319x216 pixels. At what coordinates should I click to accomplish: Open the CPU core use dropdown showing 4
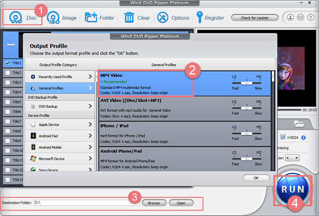(x=292, y=158)
